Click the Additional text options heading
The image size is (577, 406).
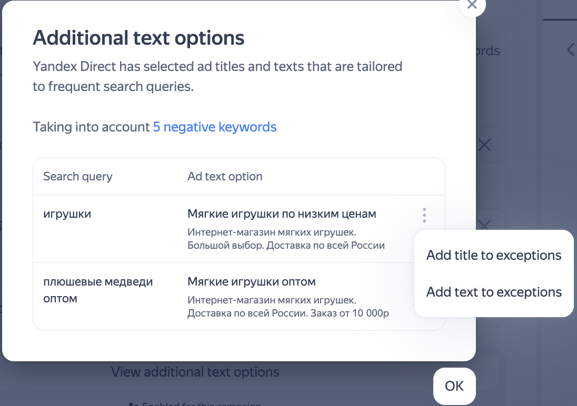(x=138, y=38)
